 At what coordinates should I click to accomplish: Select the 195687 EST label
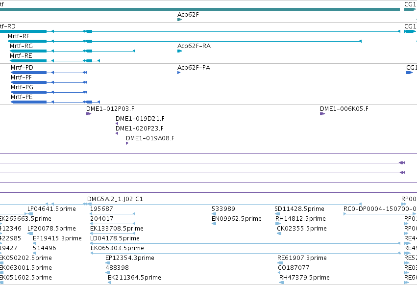coord(101,209)
